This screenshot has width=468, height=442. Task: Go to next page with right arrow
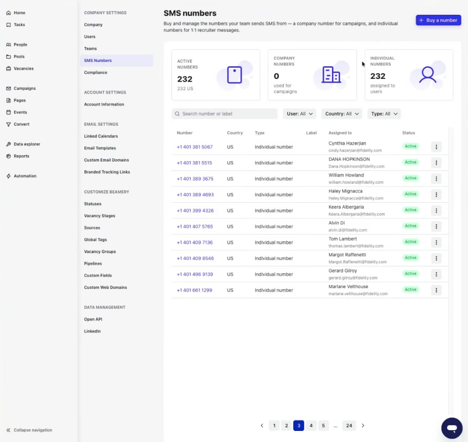pyautogui.click(x=363, y=425)
